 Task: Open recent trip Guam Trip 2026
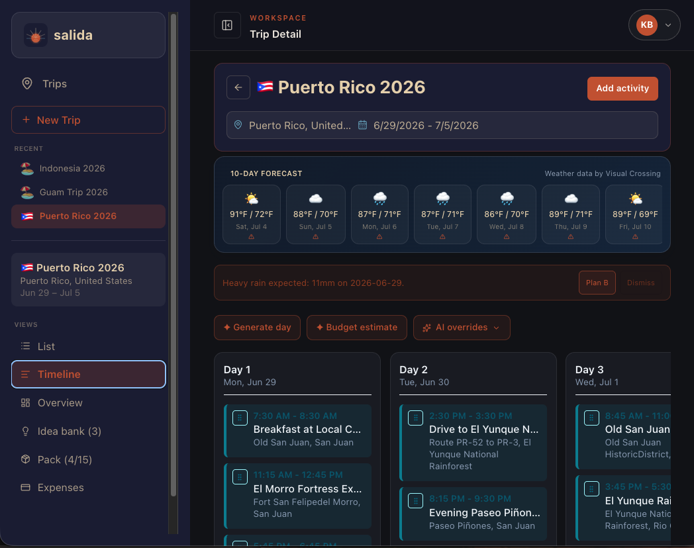(89, 193)
